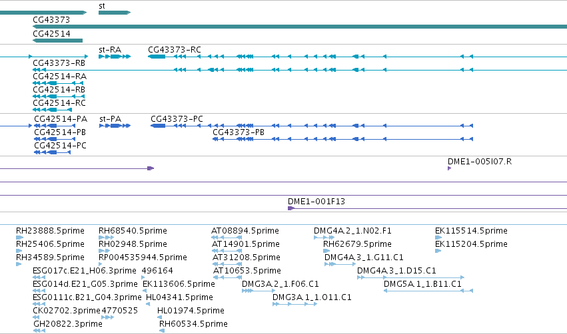
Task: Click EK115204.5prime EST label
Action: tap(471, 244)
